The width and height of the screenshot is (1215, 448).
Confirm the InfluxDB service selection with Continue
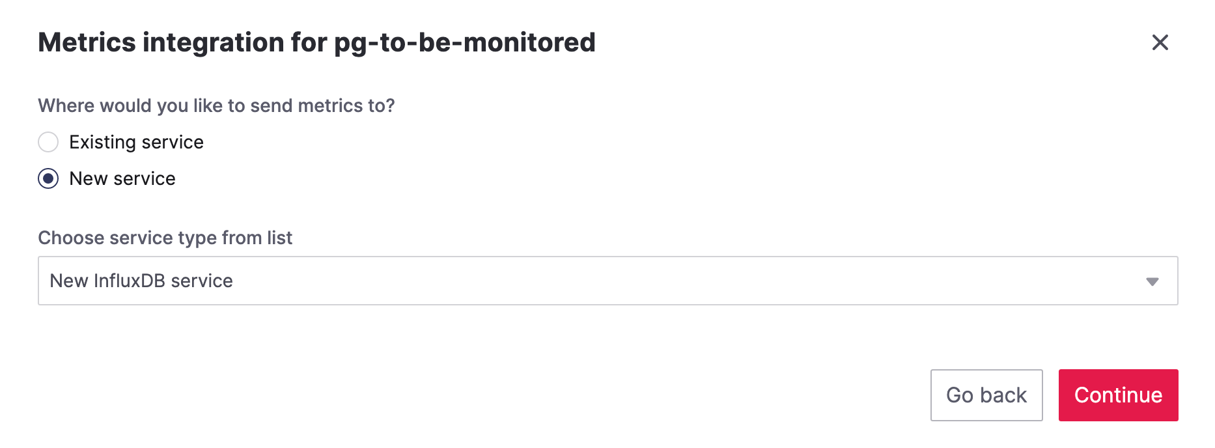[1118, 395]
